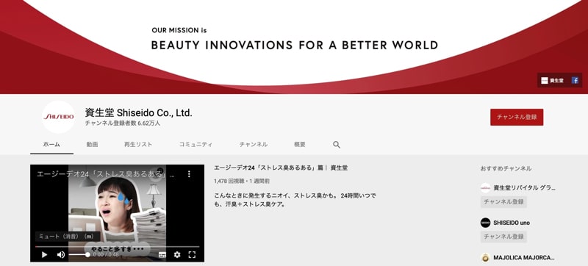Screen dimensions: 588x266
Task: Open the video's three-dot menu
Action: pyautogui.click(x=189, y=174)
